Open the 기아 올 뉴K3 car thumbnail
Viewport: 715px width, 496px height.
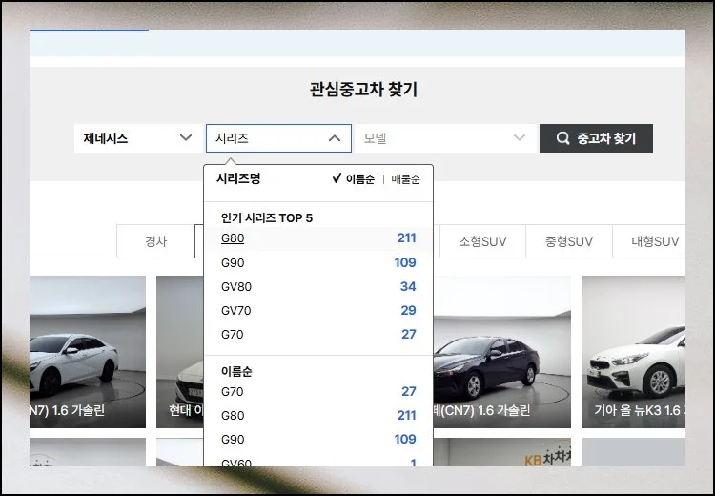pyautogui.click(x=633, y=353)
